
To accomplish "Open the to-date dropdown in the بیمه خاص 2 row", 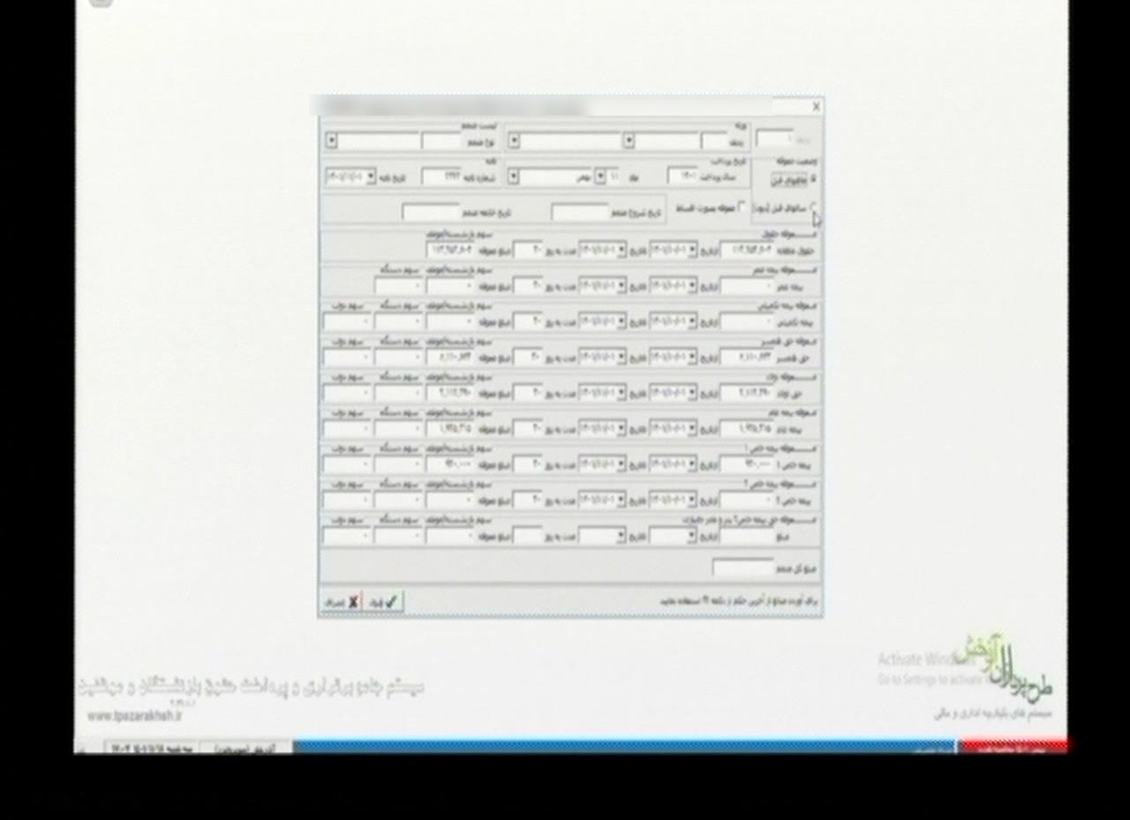I will pyautogui.click(x=621, y=500).
